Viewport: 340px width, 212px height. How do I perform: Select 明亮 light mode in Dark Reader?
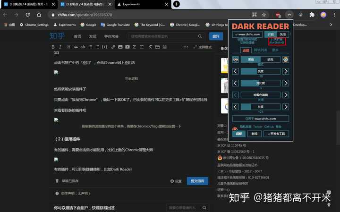tap(271, 59)
